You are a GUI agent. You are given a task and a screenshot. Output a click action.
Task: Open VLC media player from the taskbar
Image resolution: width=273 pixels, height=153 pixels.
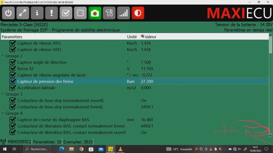[120, 149]
